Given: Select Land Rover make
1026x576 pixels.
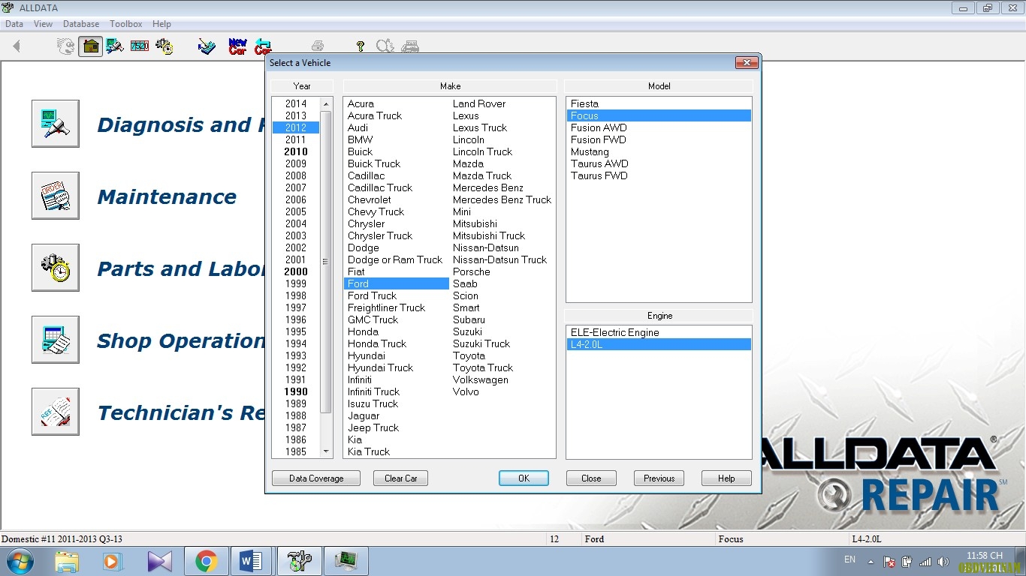Looking at the screenshot, I should (x=479, y=103).
